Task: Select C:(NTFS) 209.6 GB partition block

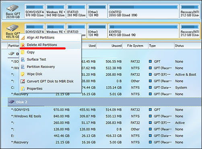Action: [143, 11]
